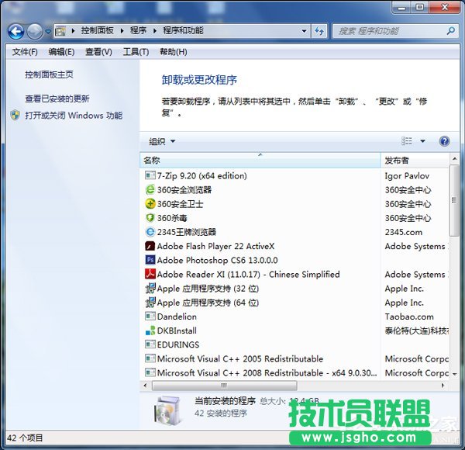465x450 pixels.
Task: Go to 控制面板主页 link
Action: point(49,74)
